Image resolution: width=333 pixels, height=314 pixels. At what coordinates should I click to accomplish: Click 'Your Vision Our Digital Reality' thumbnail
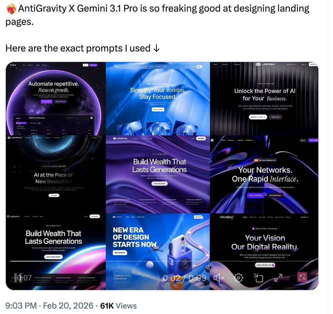coord(264,251)
